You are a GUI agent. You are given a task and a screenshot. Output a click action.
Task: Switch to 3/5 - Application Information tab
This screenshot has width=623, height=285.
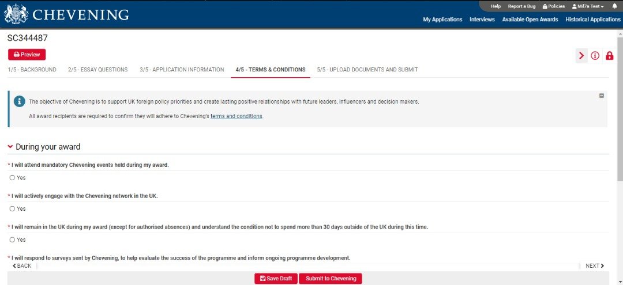pyautogui.click(x=182, y=70)
